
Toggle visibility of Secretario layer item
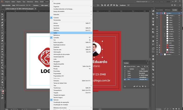(x=157, y=38)
